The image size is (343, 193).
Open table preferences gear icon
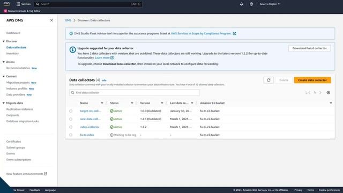328,93
